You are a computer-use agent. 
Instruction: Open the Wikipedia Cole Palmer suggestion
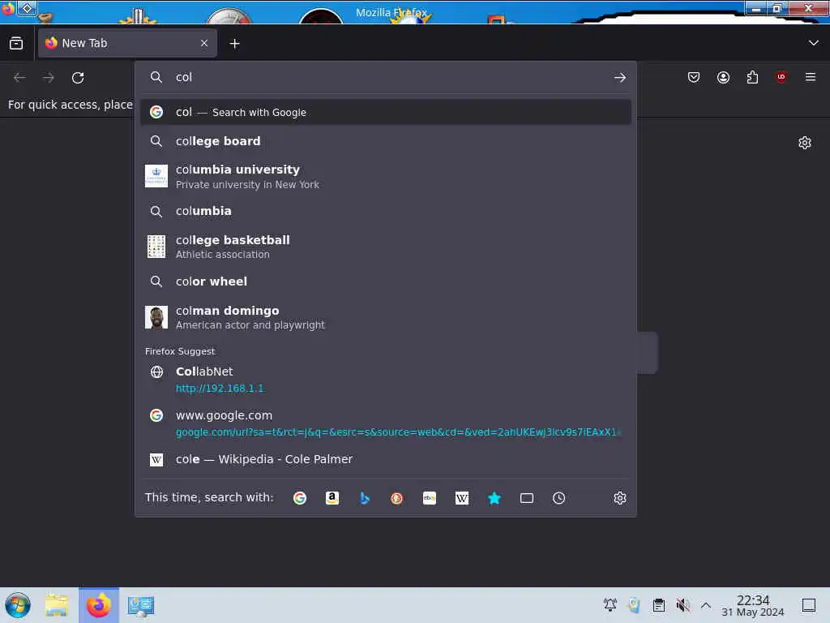(385, 459)
